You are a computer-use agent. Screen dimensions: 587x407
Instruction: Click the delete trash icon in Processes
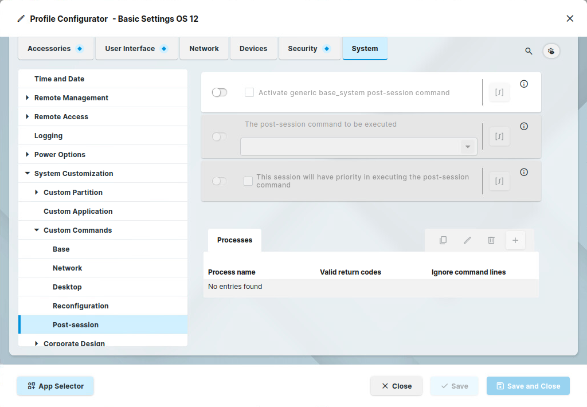click(491, 240)
